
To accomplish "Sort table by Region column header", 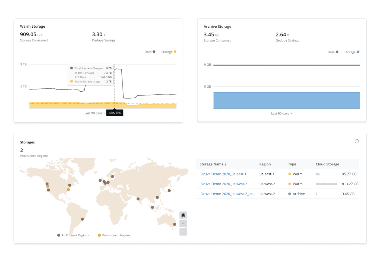I will [265, 164].
